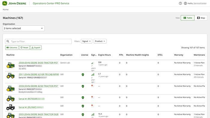210x118 pixels.
Task: Open 2008 John Deere 8430 Tractor link
Action: [39, 63]
